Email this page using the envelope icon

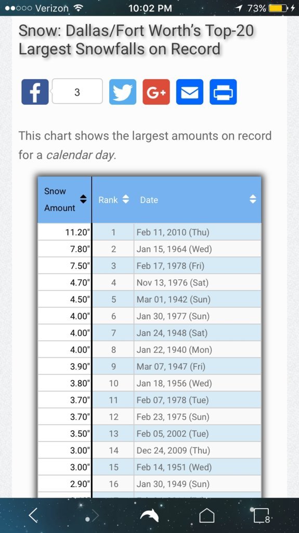[x=190, y=92]
